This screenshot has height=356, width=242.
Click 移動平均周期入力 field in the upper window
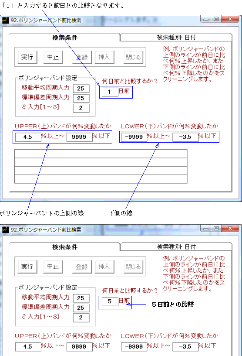(81, 89)
